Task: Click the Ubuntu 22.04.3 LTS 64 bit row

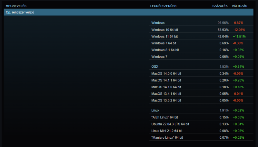Action: pos(201,124)
